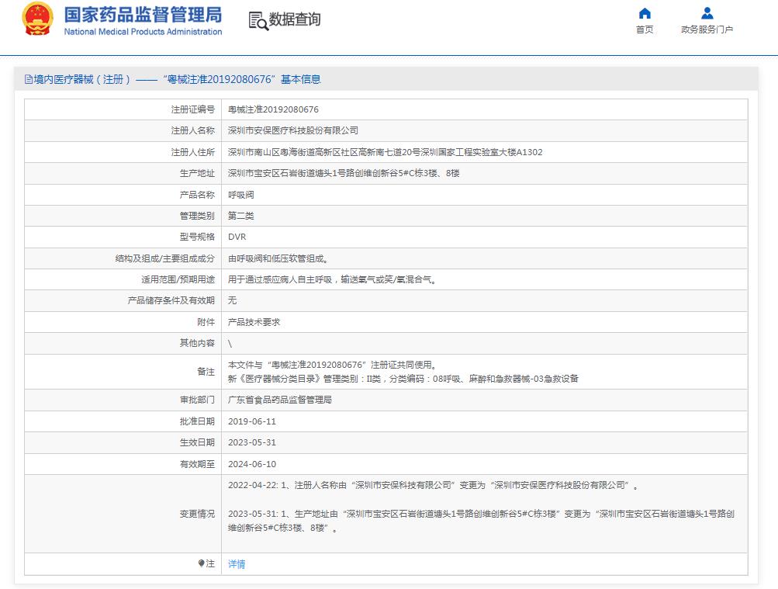Click 政务服务门户 label
The width and height of the screenshot is (778, 589).
coord(707,29)
